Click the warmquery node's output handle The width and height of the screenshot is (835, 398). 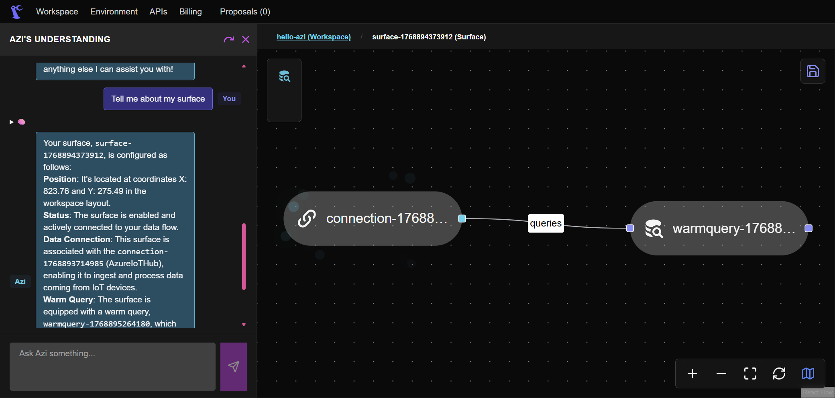(x=809, y=228)
